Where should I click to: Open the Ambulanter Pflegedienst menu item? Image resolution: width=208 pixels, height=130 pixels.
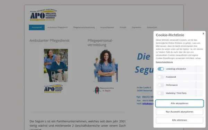click(58, 27)
